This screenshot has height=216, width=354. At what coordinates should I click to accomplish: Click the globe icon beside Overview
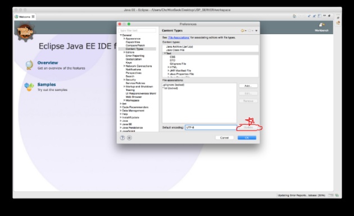coord(29,65)
